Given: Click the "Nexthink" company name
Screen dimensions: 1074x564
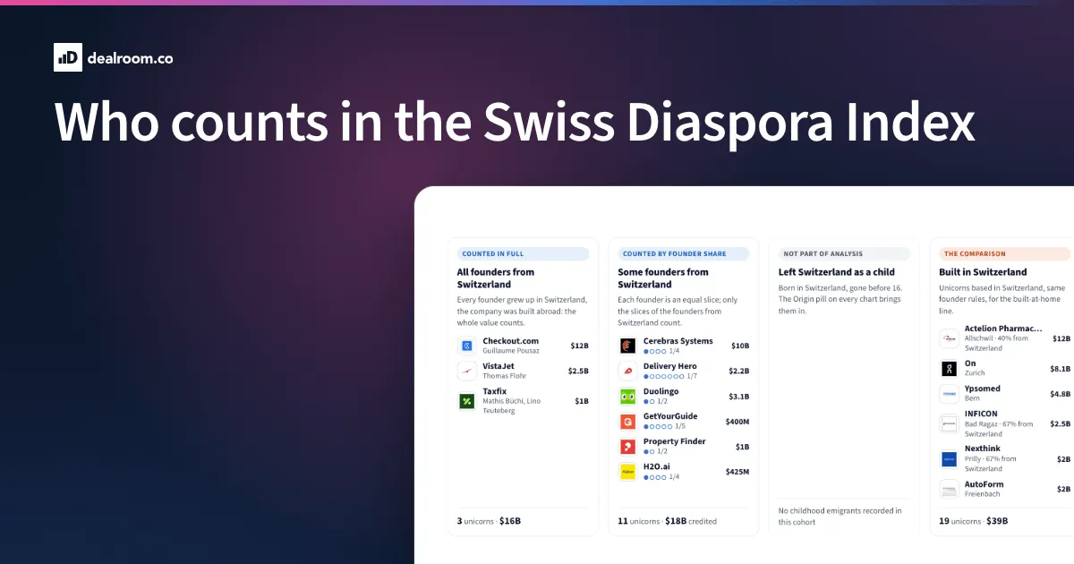Looking at the screenshot, I should coord(983,449).
